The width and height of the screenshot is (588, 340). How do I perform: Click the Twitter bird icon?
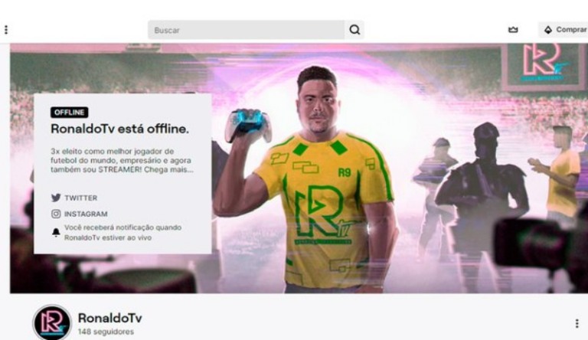coord(56,198)
